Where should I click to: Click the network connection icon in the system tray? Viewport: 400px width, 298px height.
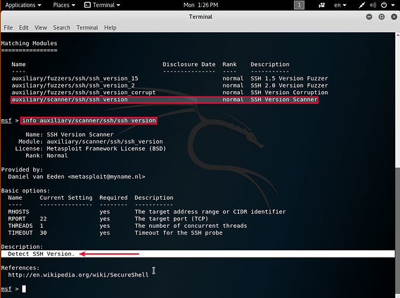click(x=361, y=5)
